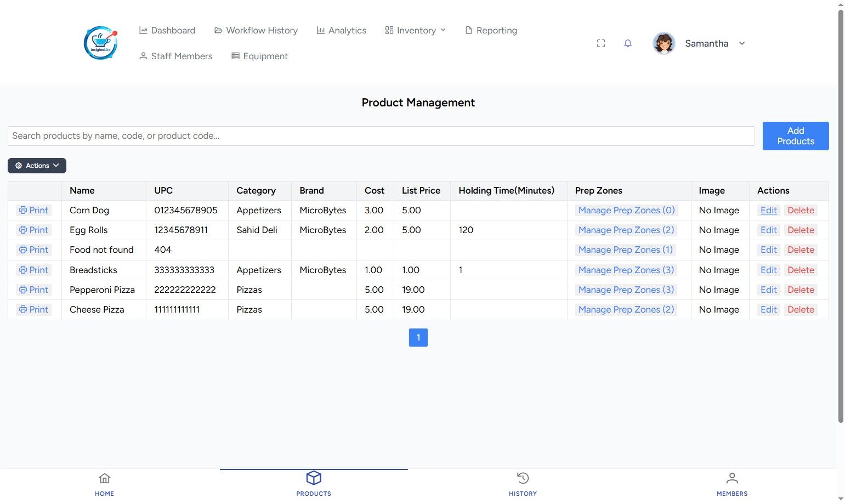Viewport: 845px width, 504px height.
Task: Open the Actions dropdown button
Action: click(x=37, y=166)
